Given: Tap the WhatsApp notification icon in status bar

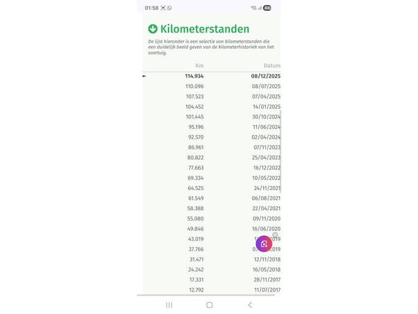Looking at the screenshot, I should [170, 8].
